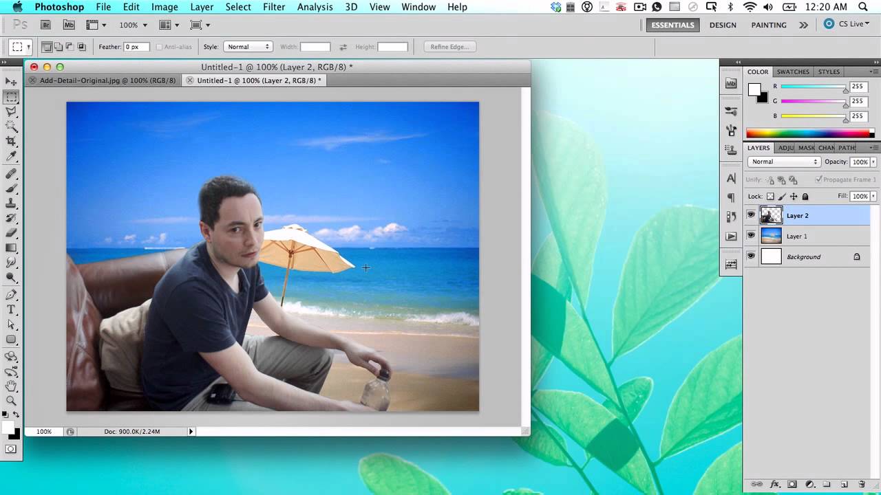
Task: Enable lock transparent pixels
Action: 770,197
